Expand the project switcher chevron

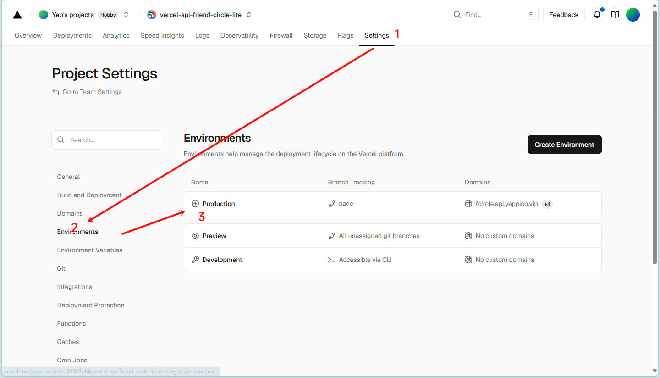point(249,15)
